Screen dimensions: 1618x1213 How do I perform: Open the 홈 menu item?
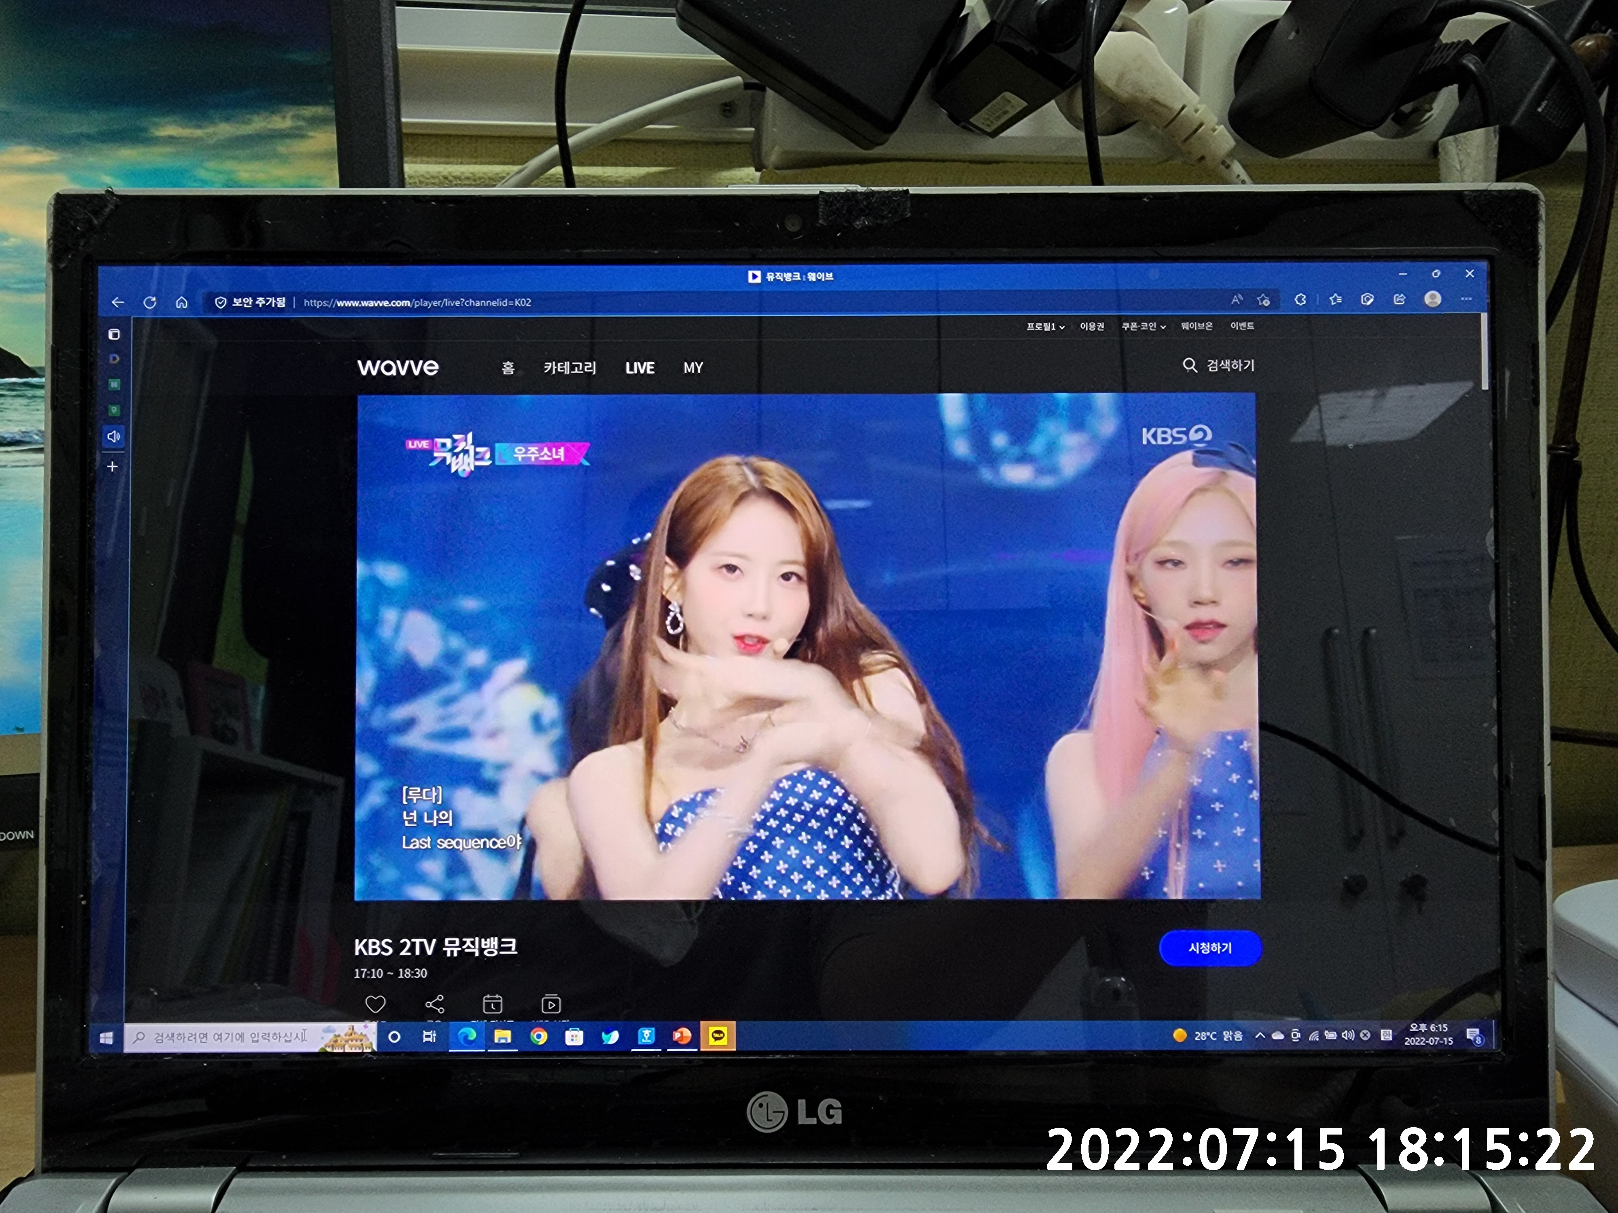point(508,368)
